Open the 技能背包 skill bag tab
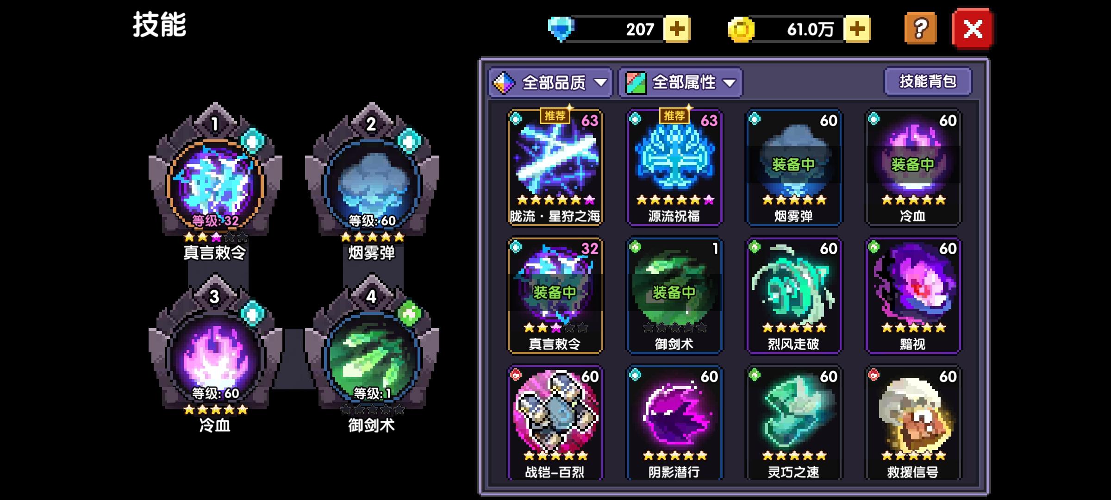This screenshot has height=500, width=1111. coord(928,81)
